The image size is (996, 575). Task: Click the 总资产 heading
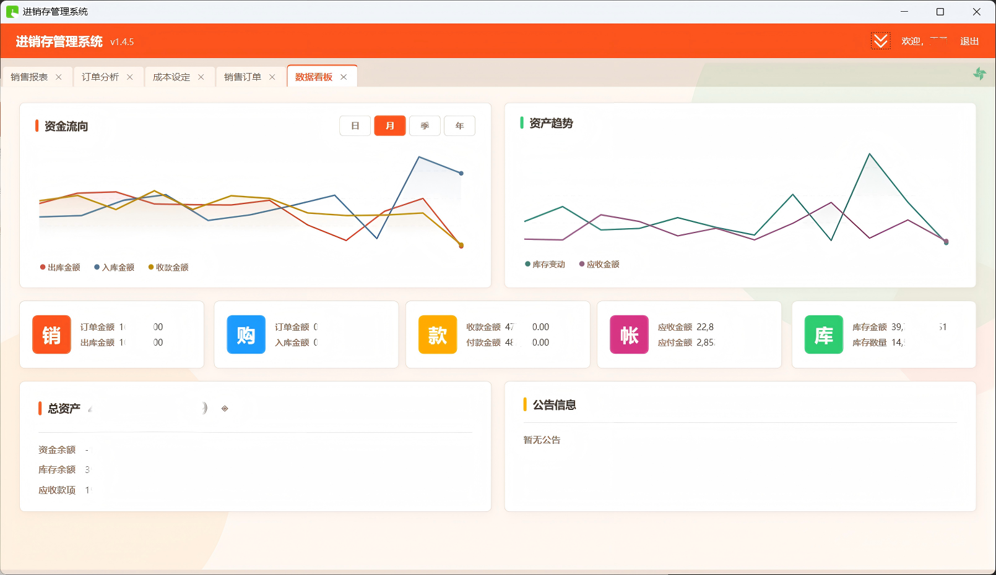click(64, 409)
